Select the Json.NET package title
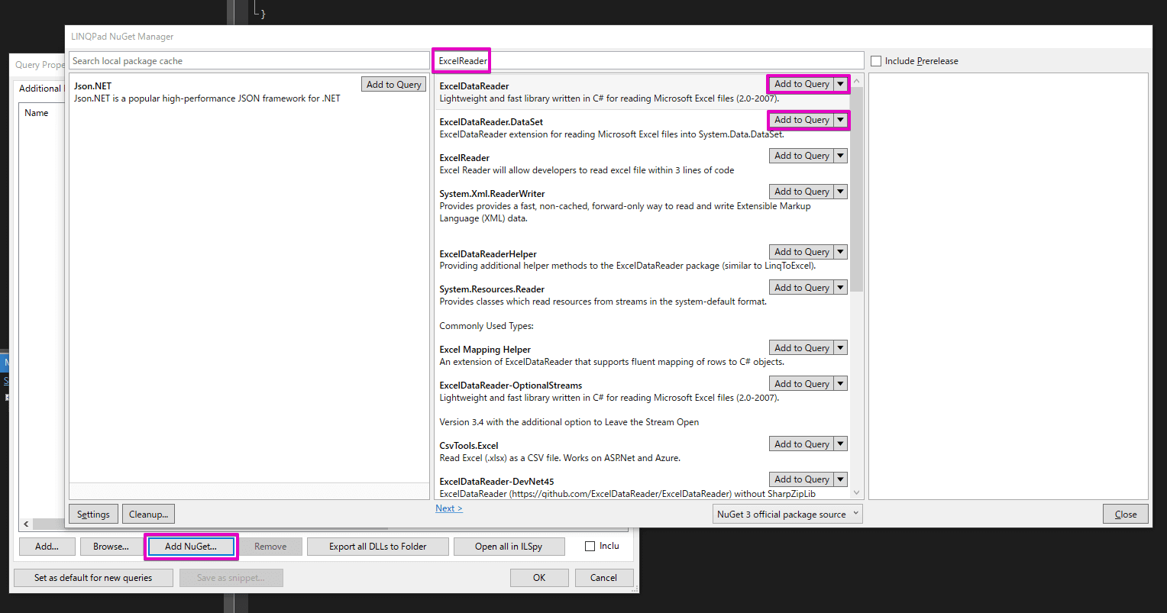This screenshot has height=613, width=1167. (x=92, y=86)
